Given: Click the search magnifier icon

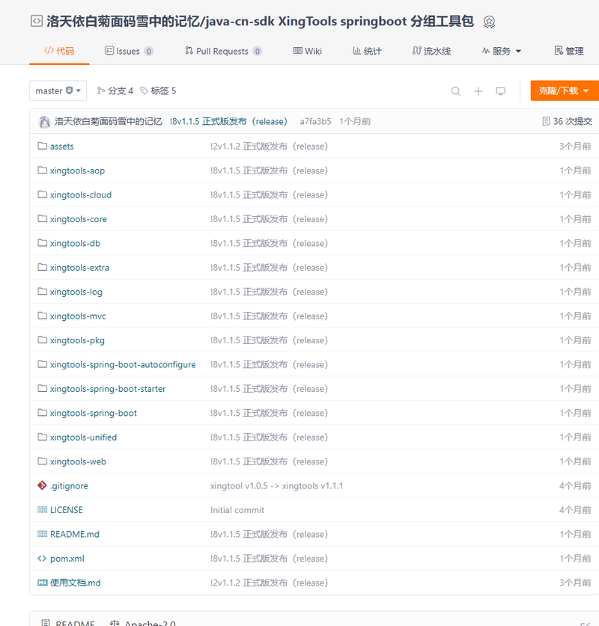Looking at the screenshot, I should click(x=455, y=91).
